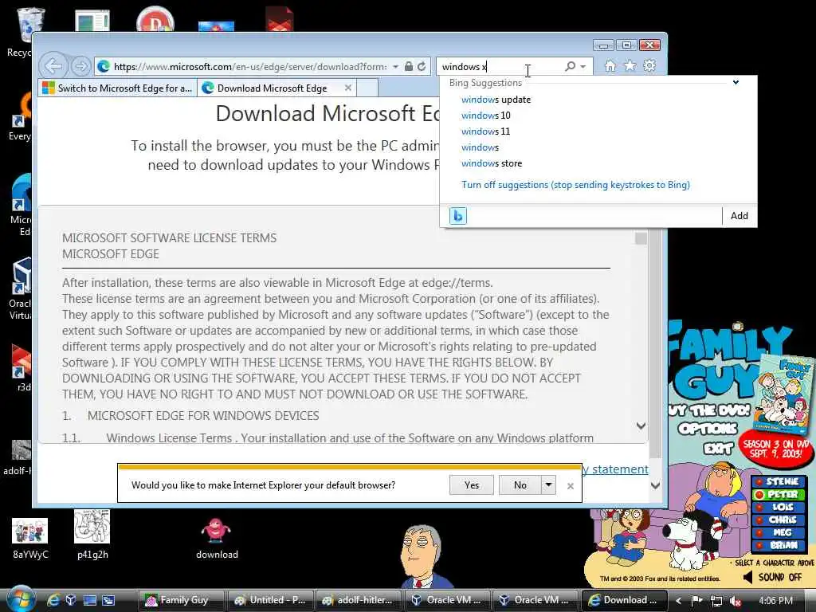Select PETER character in Family Guy window

click(778, 494)
